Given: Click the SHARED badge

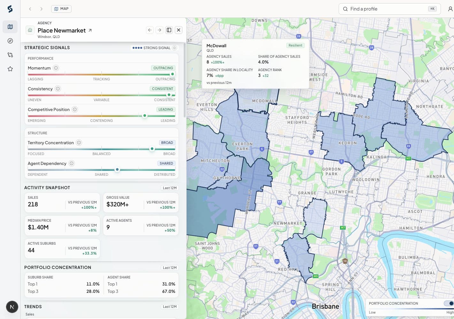Looking at the screenshot, I should coord(166,163).
